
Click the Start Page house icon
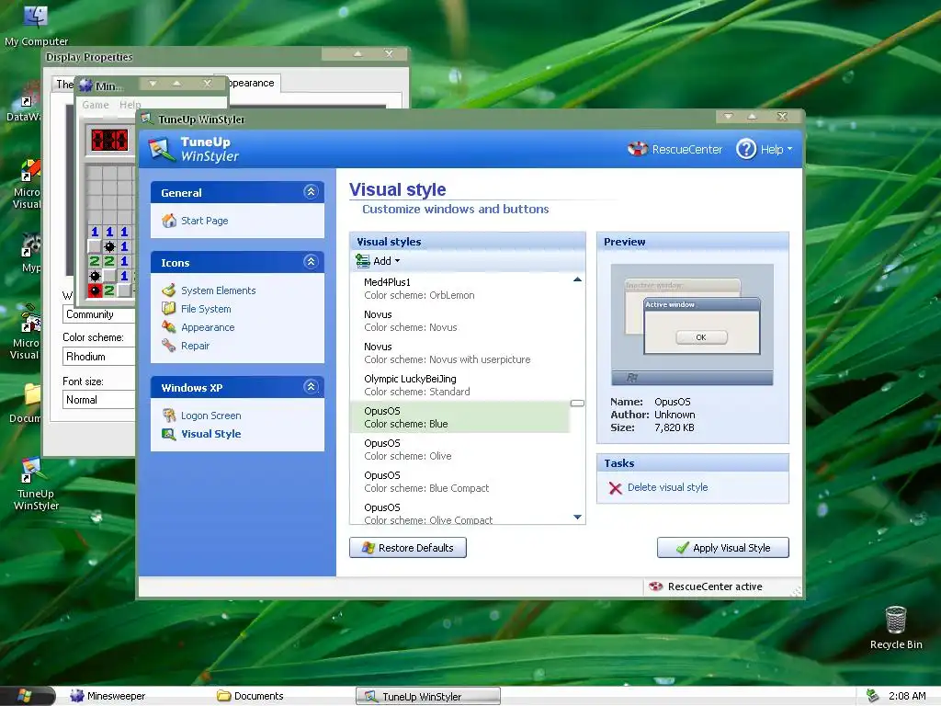(x=169, y=221)
